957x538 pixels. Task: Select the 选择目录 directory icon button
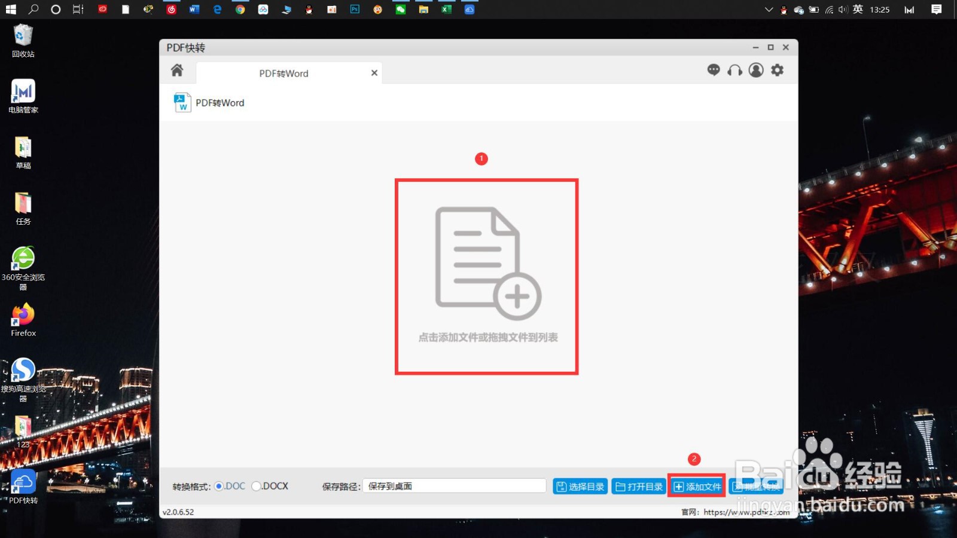pyautogui.click(x=578, y=486)
